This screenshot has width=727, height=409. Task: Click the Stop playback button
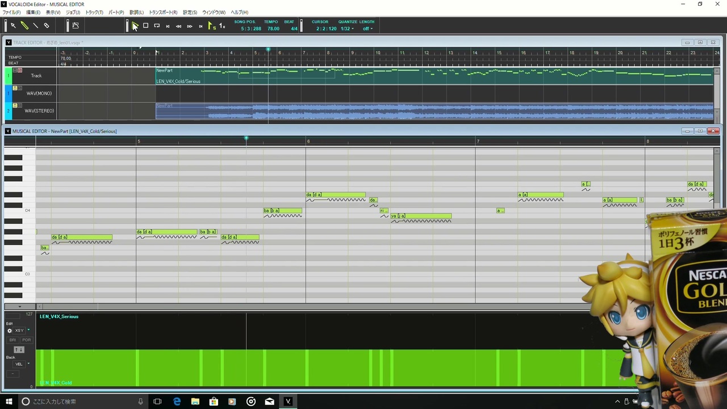coord(145,26)
